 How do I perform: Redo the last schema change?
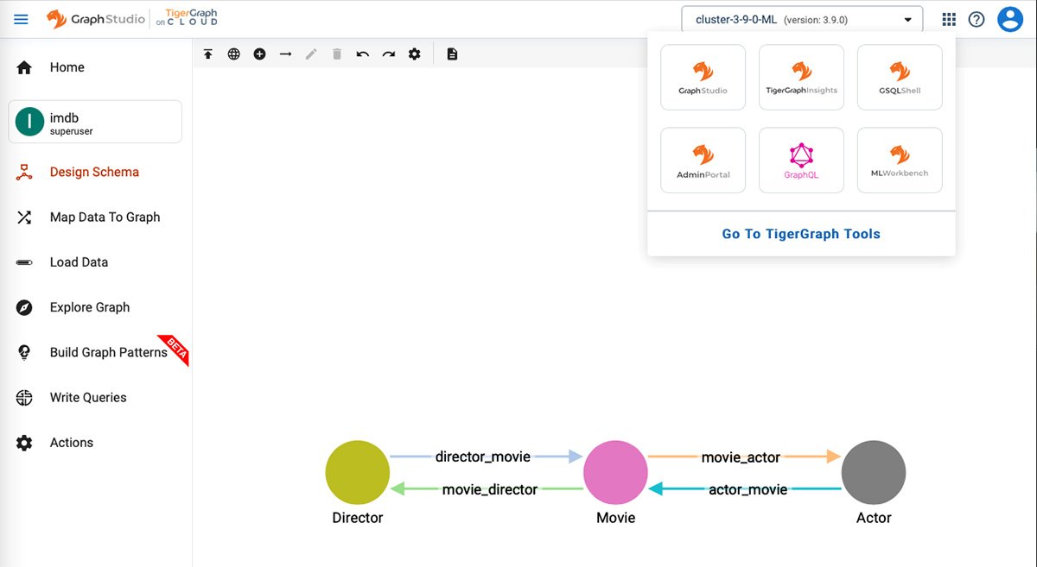click(388, 53)
